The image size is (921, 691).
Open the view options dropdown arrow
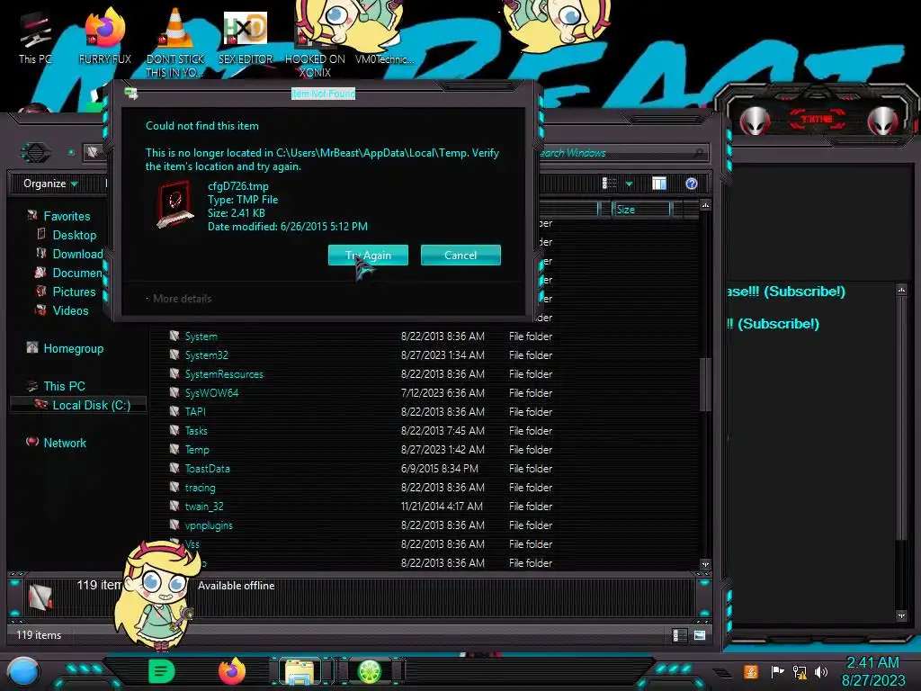[x=629, y=184]
